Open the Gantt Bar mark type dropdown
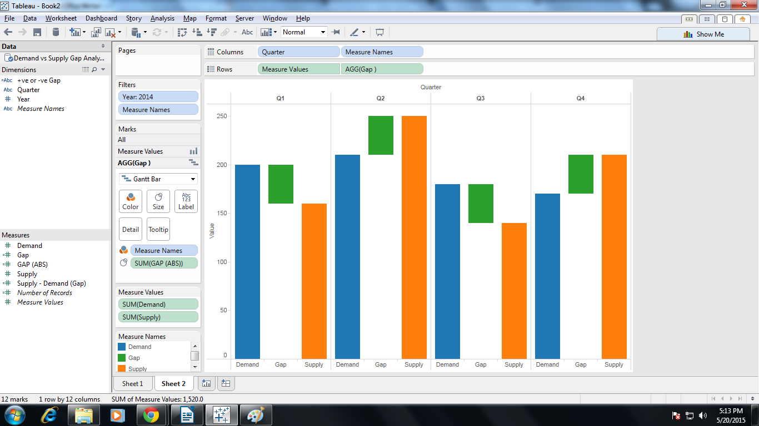This screenshot has height=426, width=759. (158, 179)
